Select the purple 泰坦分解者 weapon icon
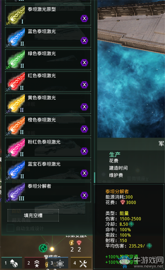The height and width of the screenshot is (270, 165). tap(16, 192)
